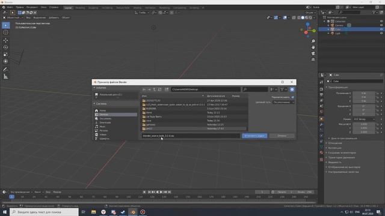Open Blender app from taskbar
Viewport: 385px width, 216px height.
133,212
